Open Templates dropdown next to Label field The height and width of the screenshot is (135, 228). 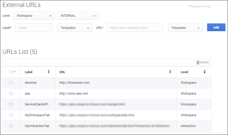click(75, 28)
